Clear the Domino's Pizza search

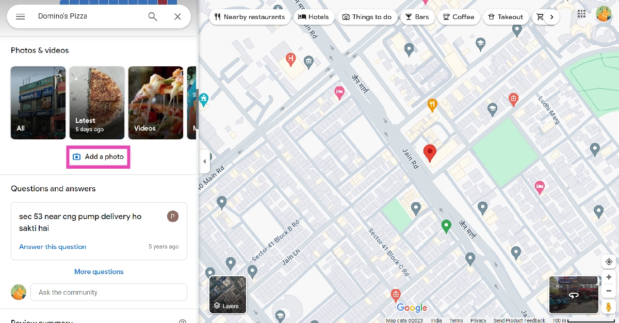click(177, 16)
